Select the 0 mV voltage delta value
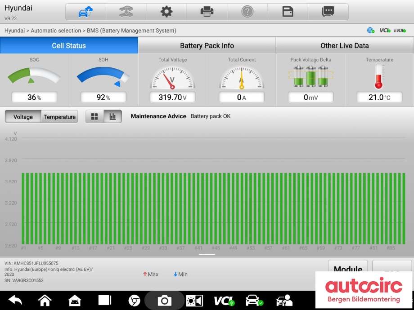 click(x=311, y=97)
